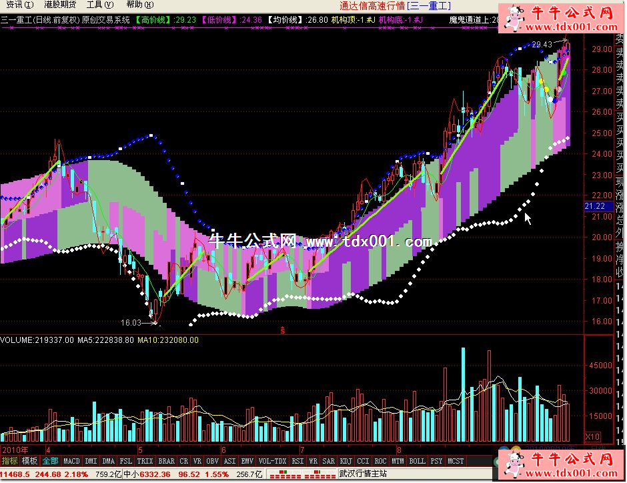Switch to the 模板 tab
This screenshot has width=627, height=483.
[29, 461]
